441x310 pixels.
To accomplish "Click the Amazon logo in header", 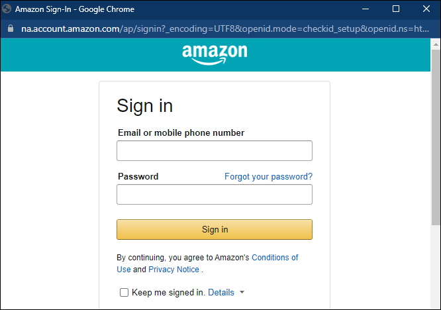I will (215, 54).
